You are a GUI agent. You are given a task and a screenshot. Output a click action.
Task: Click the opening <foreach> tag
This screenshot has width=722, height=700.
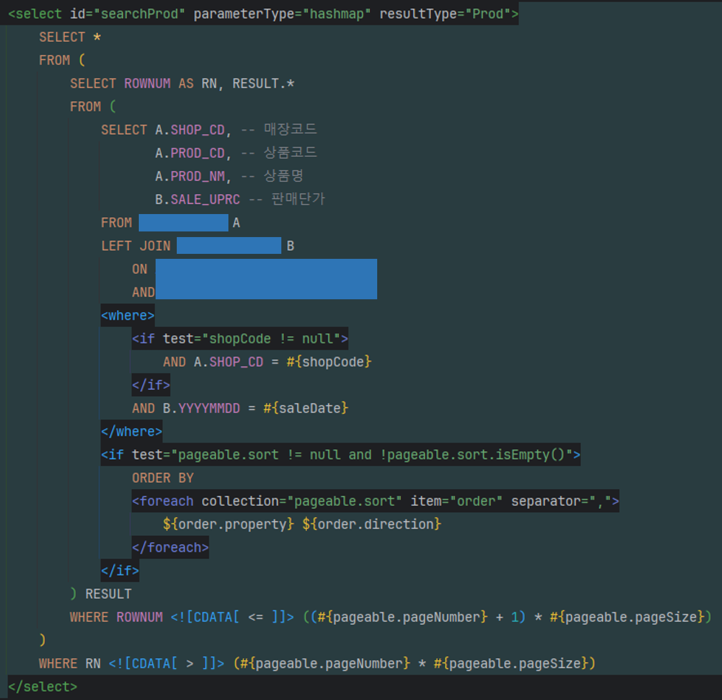[375, 501]
